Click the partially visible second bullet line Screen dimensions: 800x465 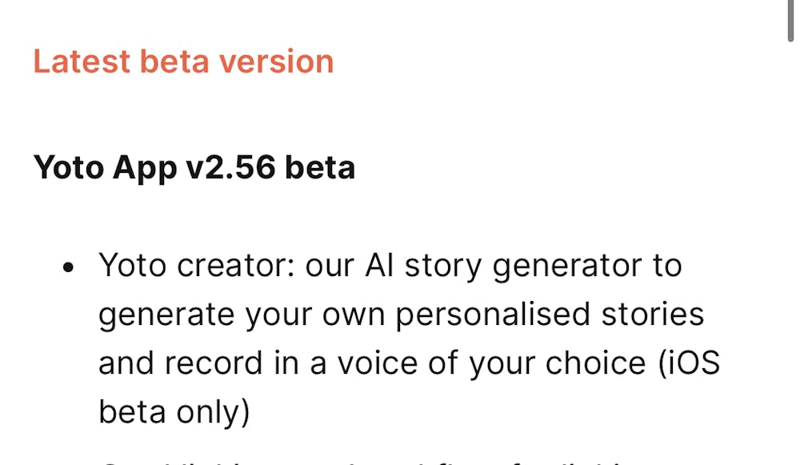point(368,461)
